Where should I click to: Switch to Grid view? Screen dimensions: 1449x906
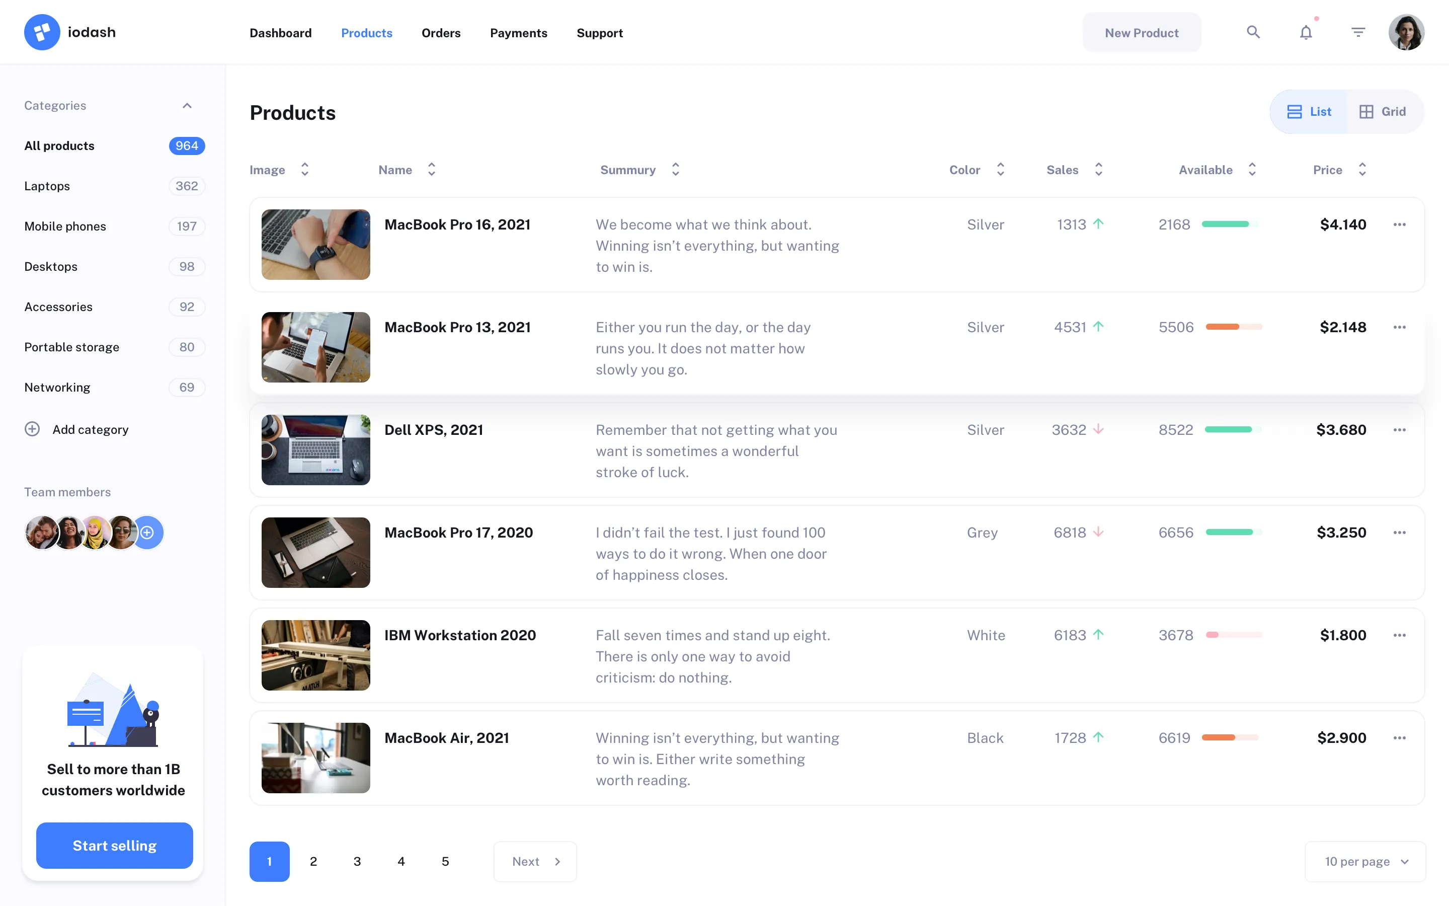(x=1383, y=111)
